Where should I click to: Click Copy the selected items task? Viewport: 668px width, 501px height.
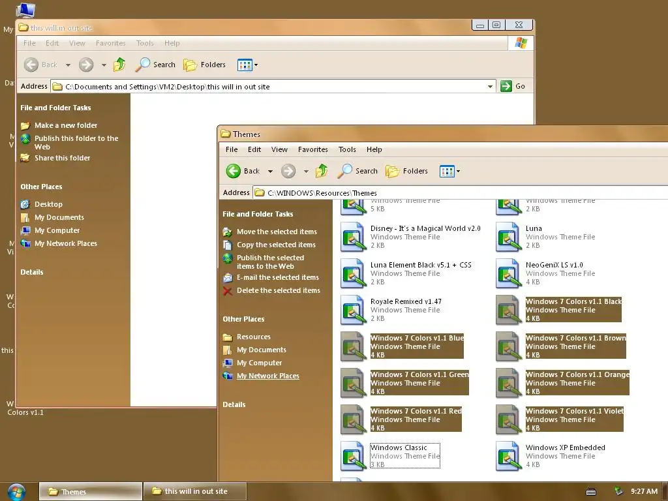(x=276, y=245)
